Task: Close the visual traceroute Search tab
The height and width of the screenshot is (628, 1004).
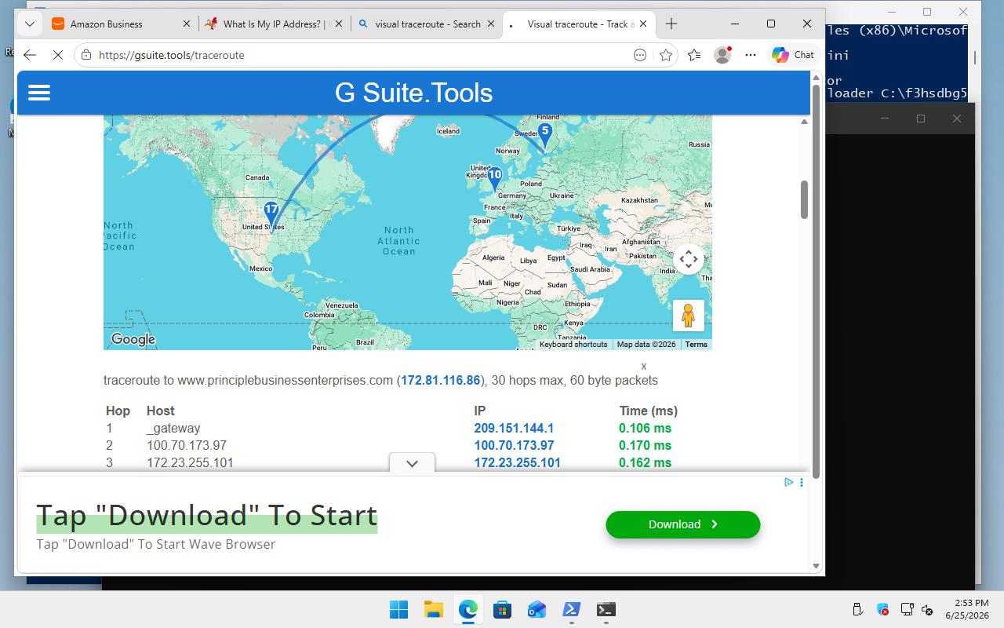Action: 491,24
